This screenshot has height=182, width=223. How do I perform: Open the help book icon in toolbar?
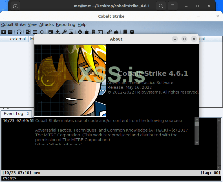click(125, 32)
